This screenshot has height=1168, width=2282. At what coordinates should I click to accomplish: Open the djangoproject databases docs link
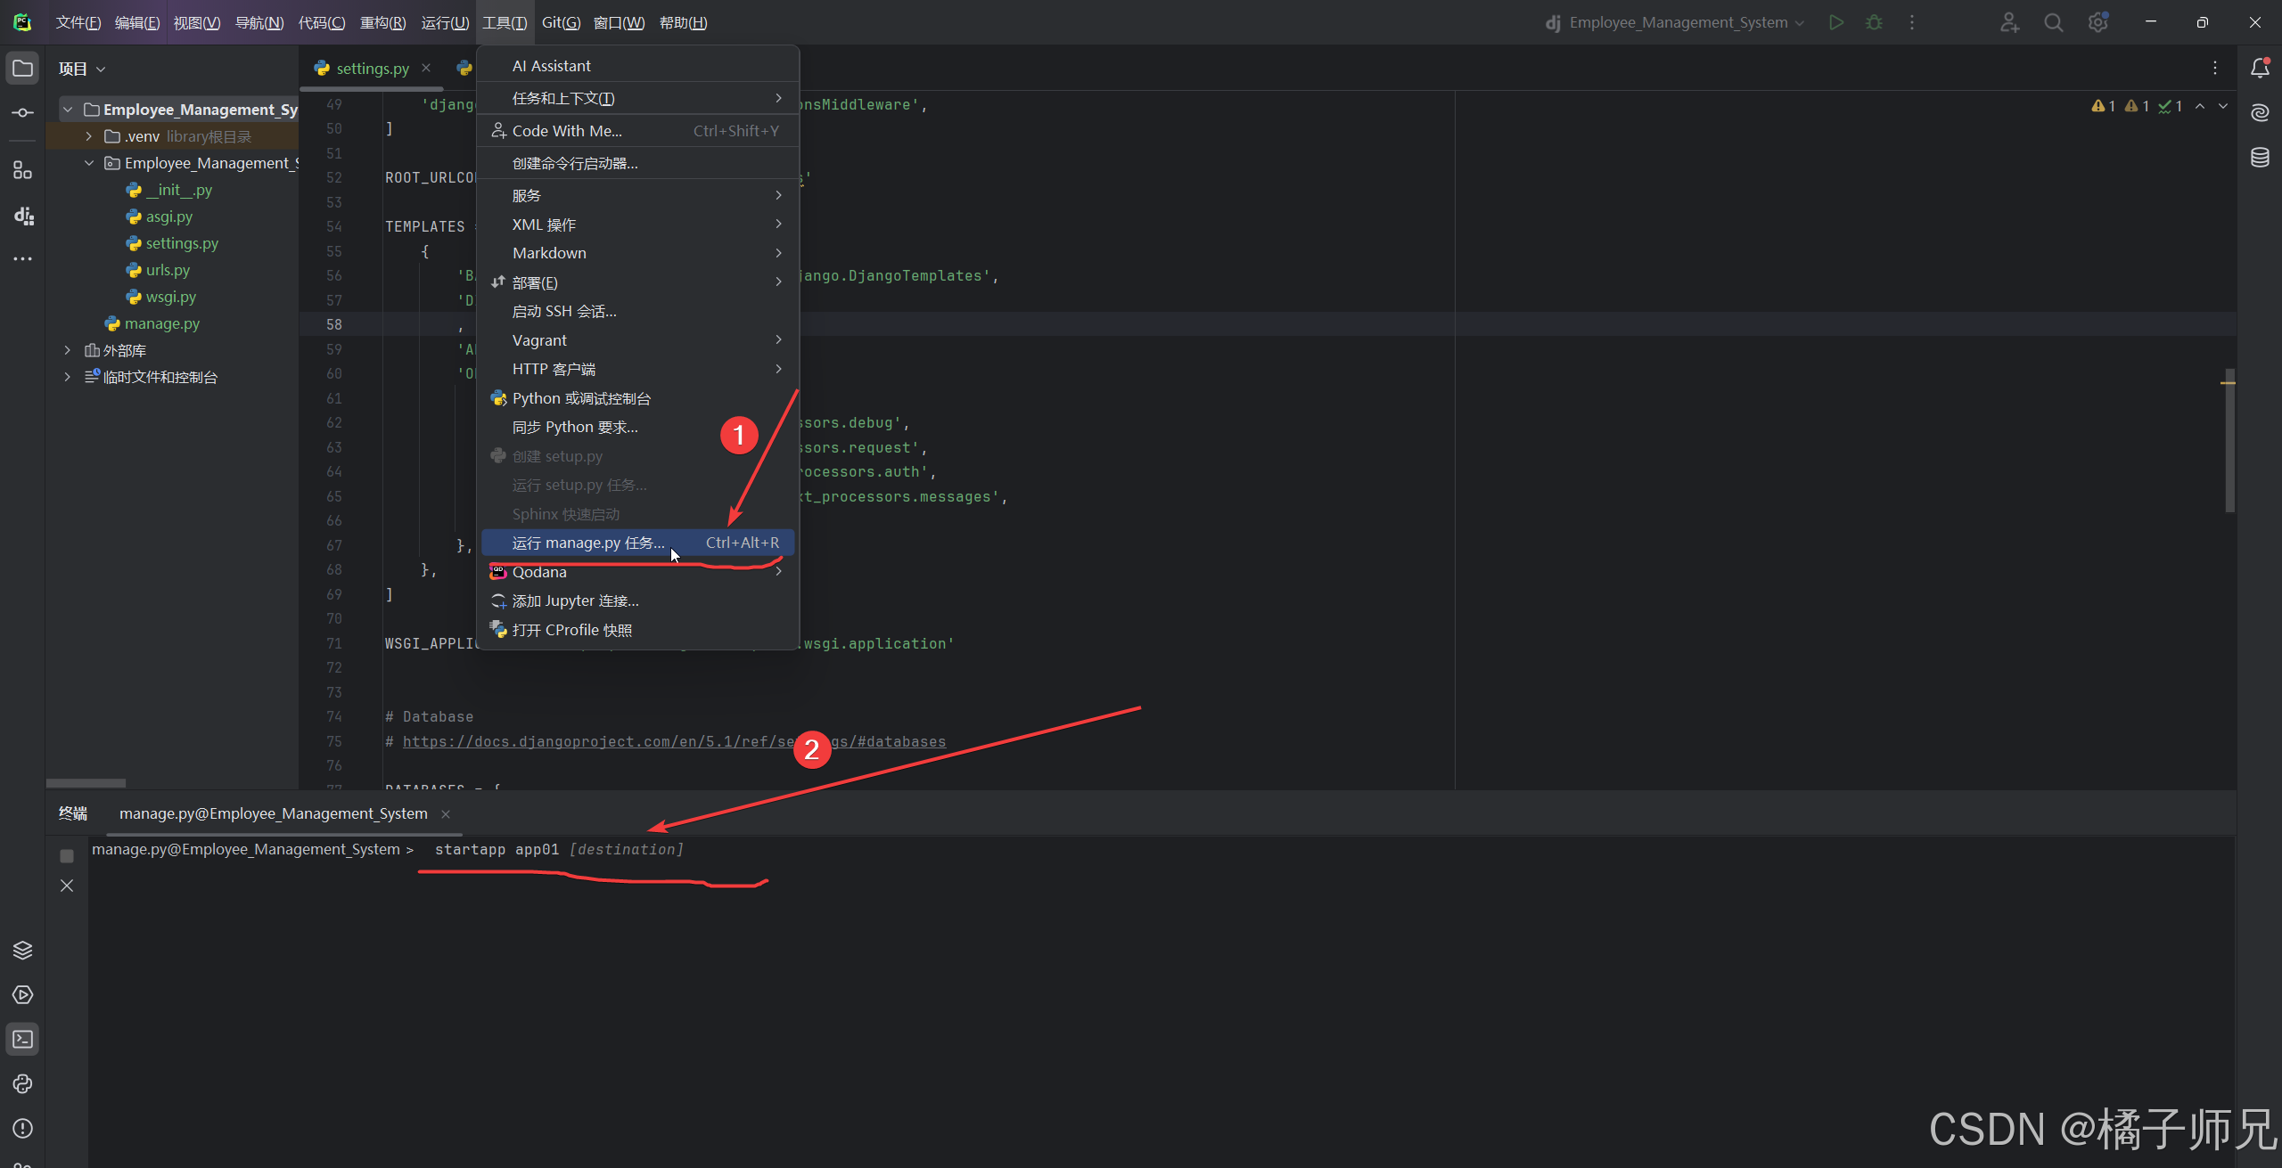(x=674, y=741)
